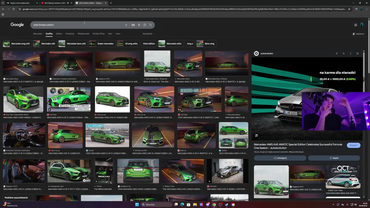This screenshot has height=208, width=370.
Task: Go back in browser history
Action: pyautogui.click(x=3, y=9)
